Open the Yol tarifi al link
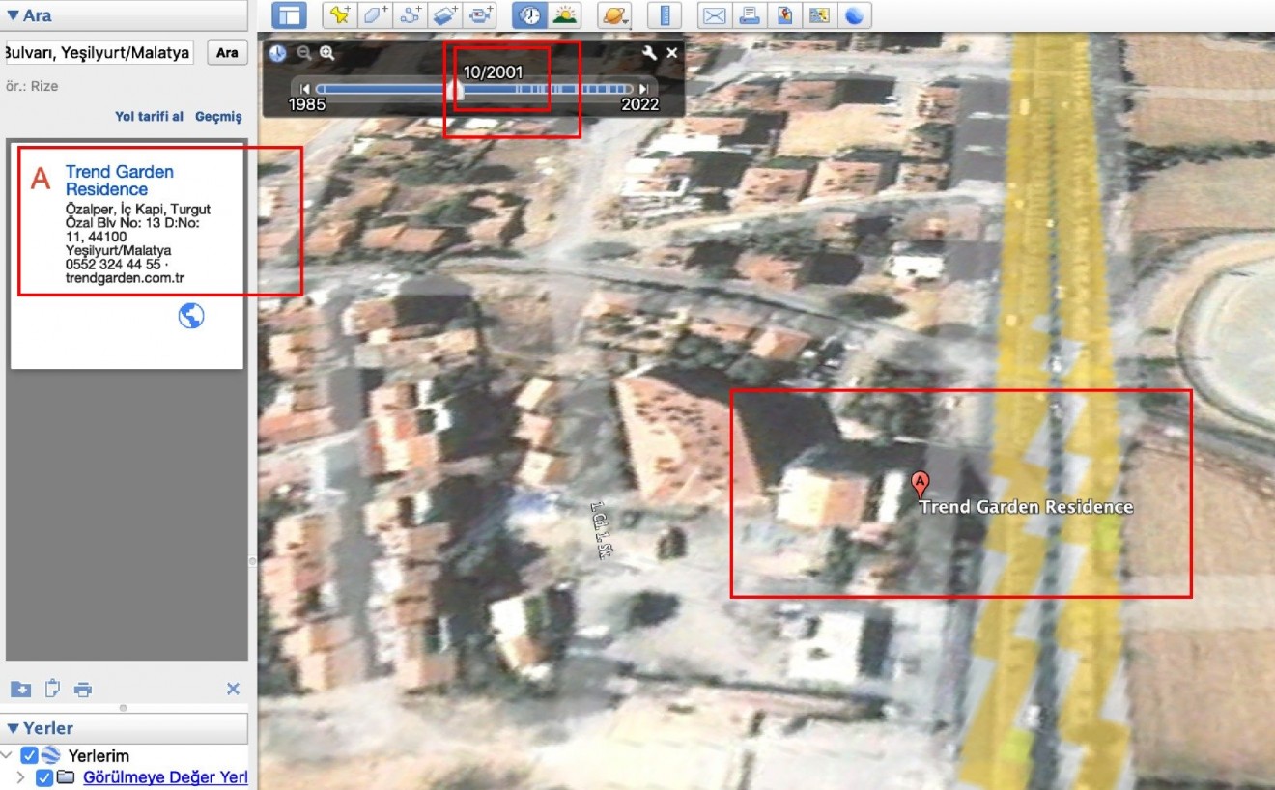This screenshot has height=790, width=1275. (149, 116)
